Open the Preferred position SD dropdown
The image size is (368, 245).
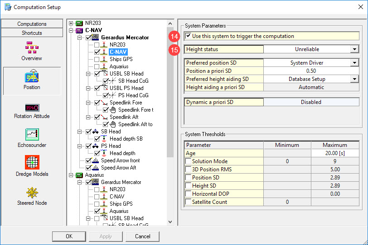coord(354,63)
